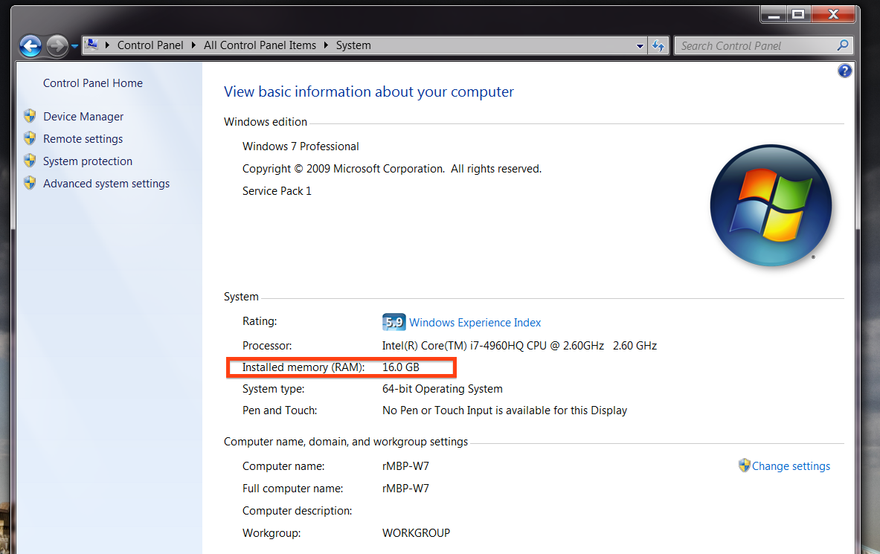
Task: Open the address bar history dropdown
Action: (x=640, y=46)
